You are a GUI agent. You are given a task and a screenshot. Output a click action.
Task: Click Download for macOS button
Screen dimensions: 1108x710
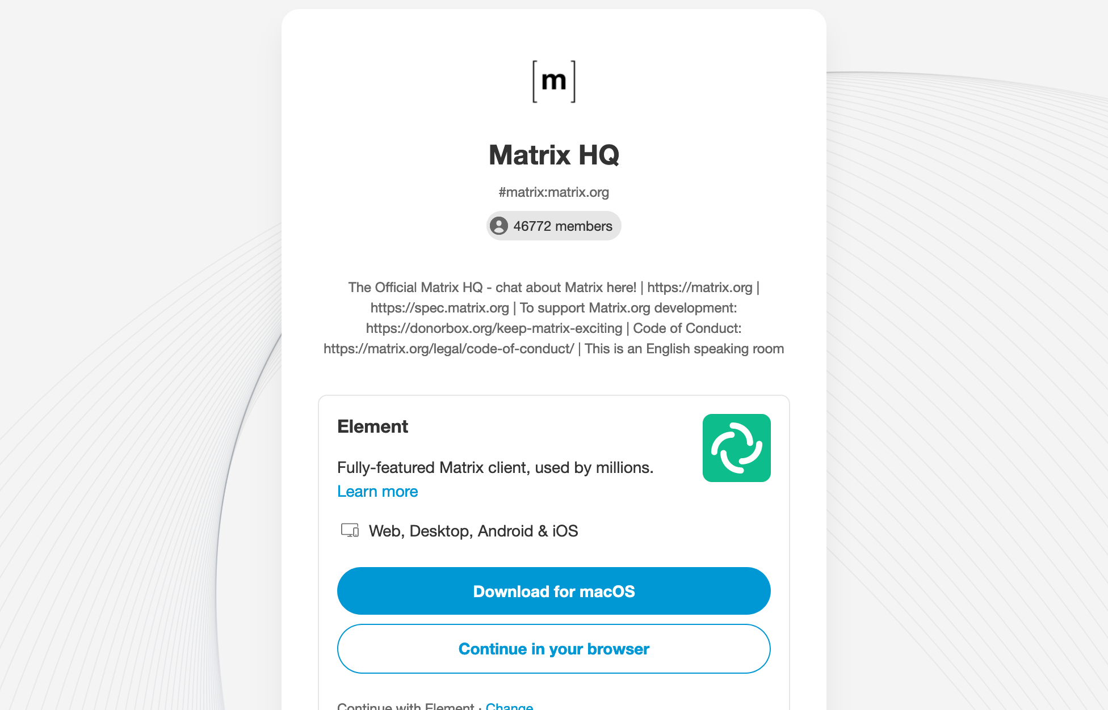[554, 590]
